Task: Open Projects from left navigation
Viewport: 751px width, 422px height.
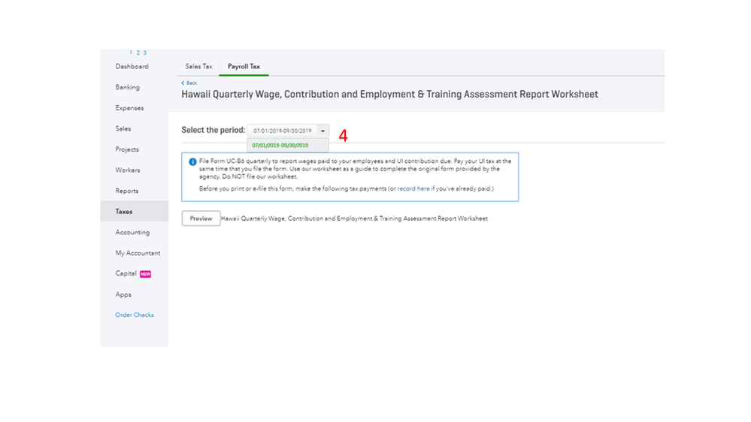Action: coord(127,149)
